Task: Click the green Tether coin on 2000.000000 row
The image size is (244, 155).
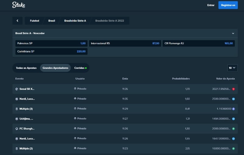Action: pyautogui.click(x=233, y=129)
